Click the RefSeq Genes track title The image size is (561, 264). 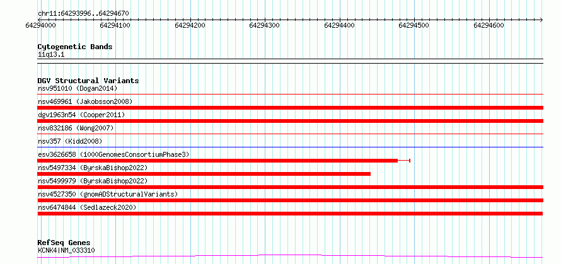(x=64, y=243)
